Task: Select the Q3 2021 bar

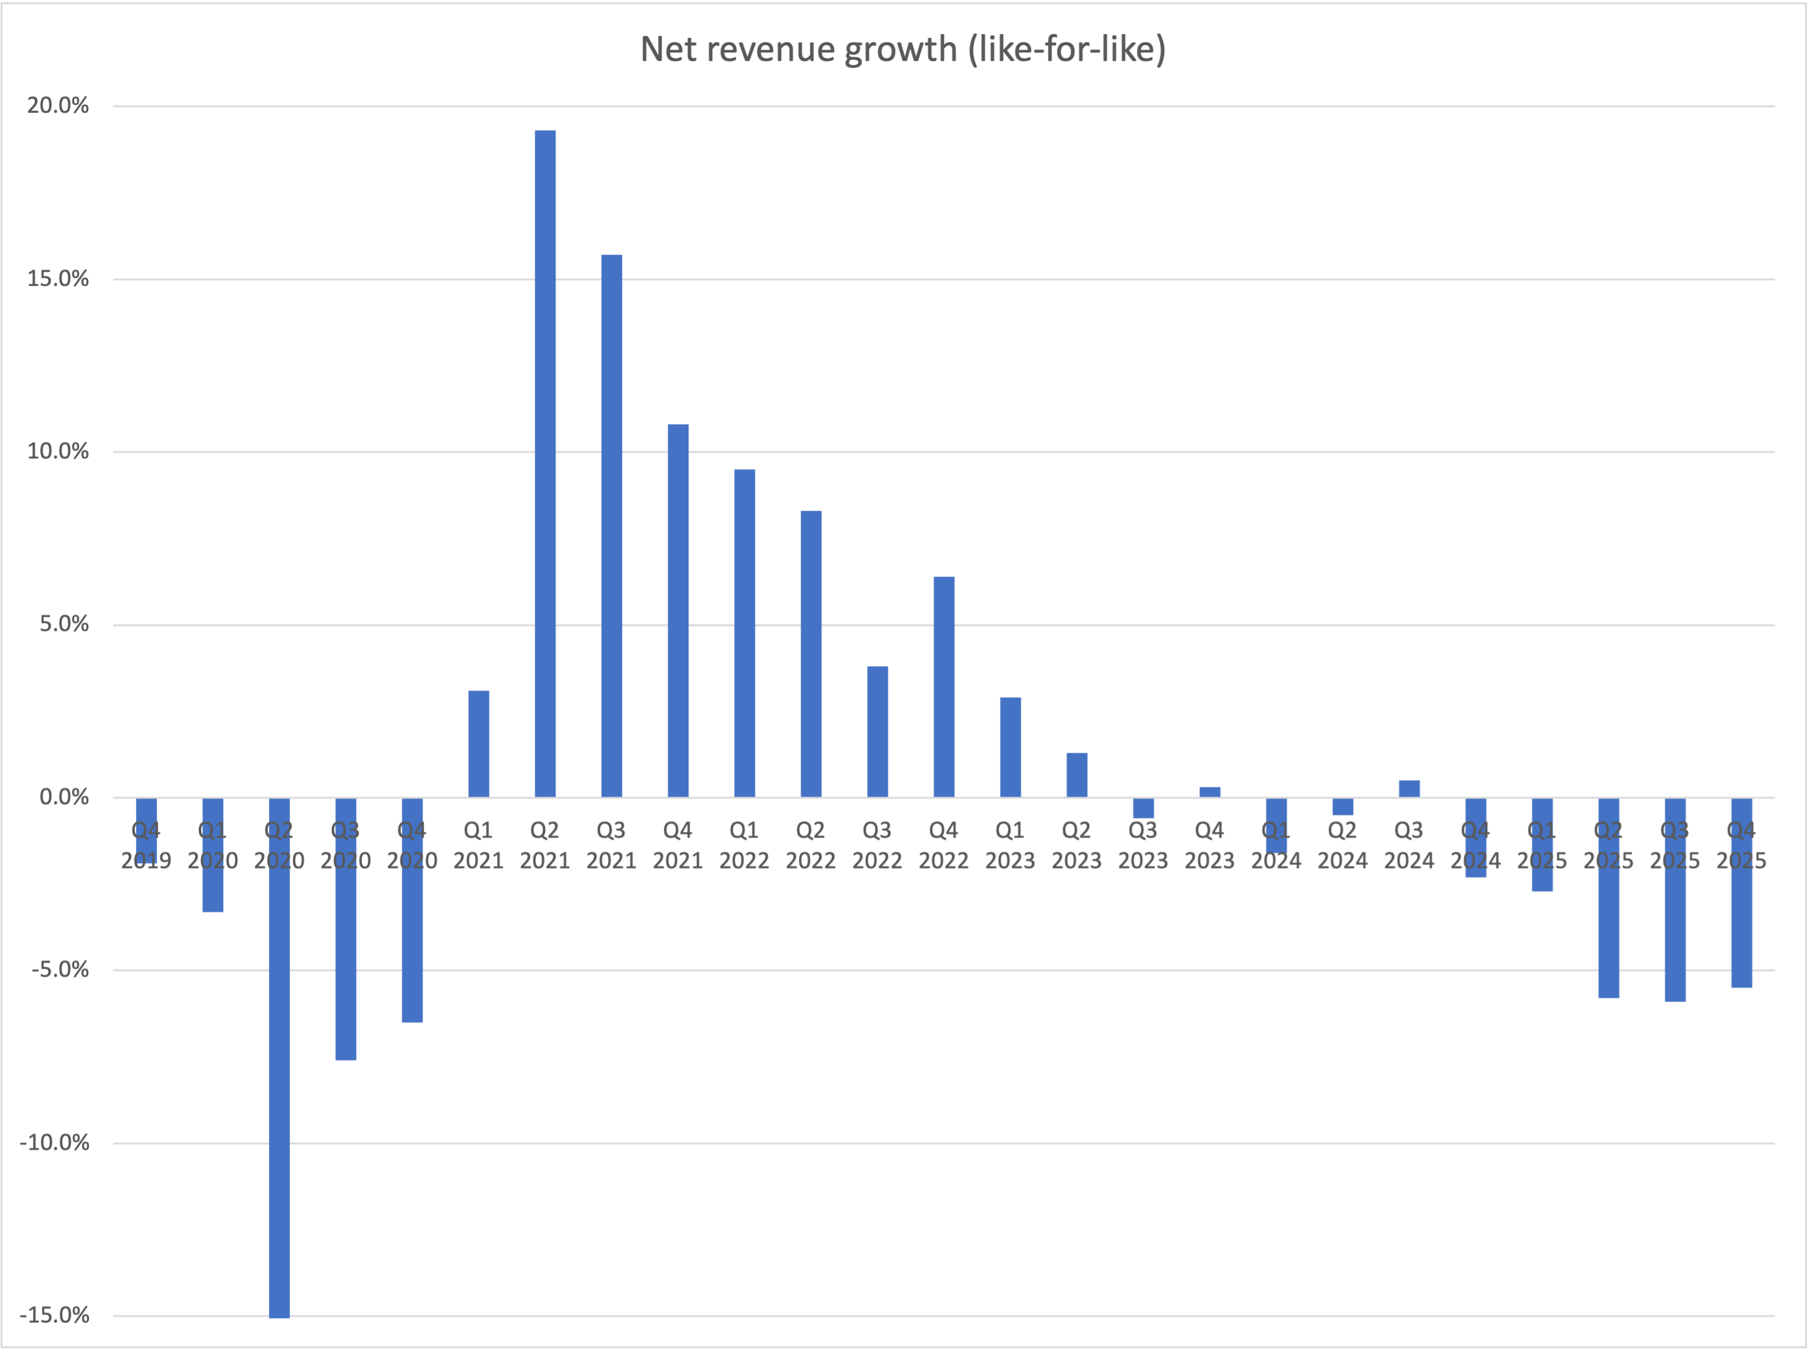Action: 611,525
